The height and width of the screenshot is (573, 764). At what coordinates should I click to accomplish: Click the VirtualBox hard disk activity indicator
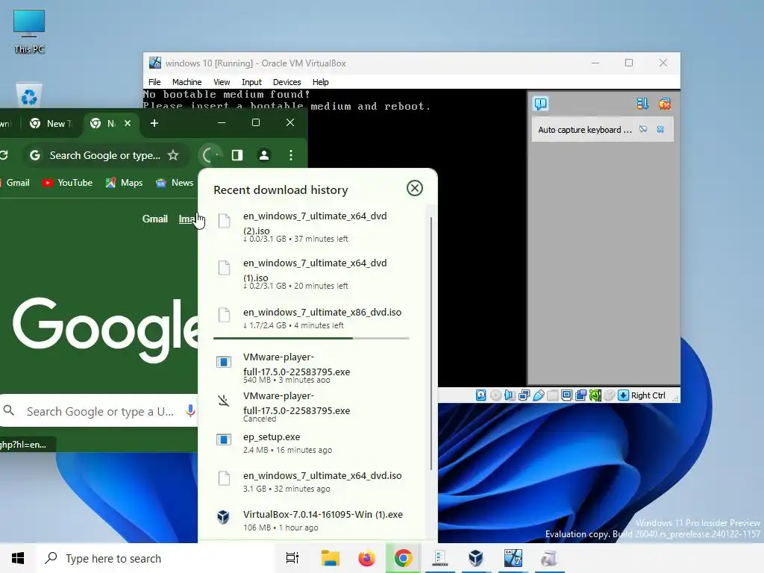pyautogui.click(x=481, y=395)
